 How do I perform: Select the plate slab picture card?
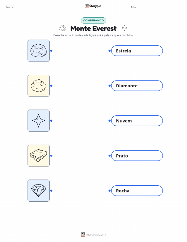tap(39, 156)
